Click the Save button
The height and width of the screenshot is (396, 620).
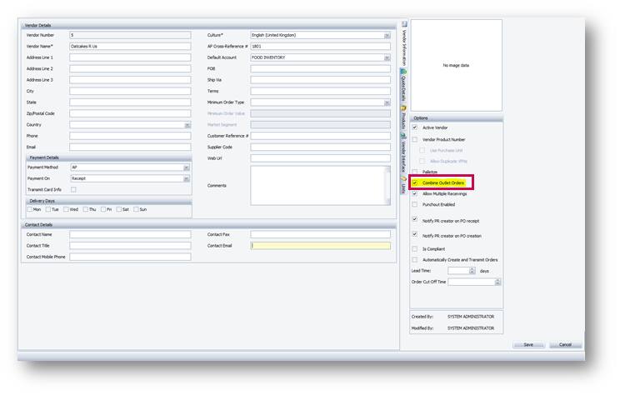[x=528, y=344]
